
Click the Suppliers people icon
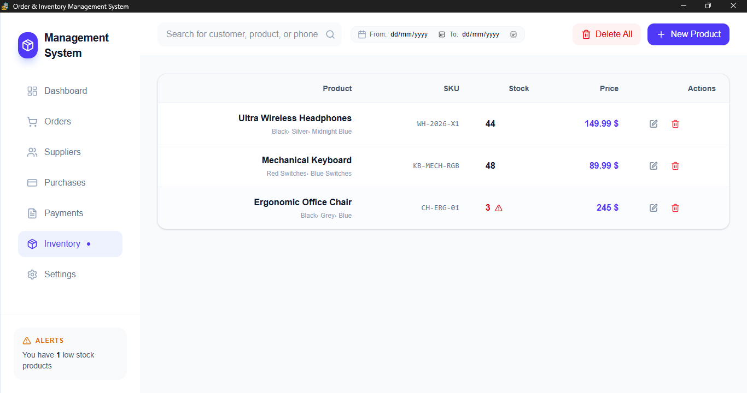[32, 152]
